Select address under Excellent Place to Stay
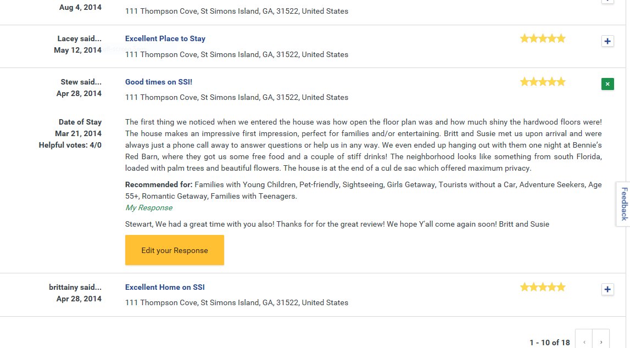 237,54
